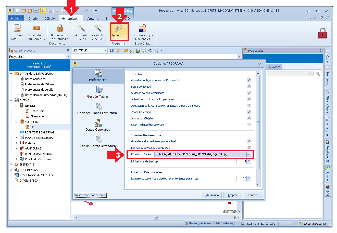Viewport: 337px width, 233px height.
Task: Switch to the Ventanas ribbon tab
Action: tap(93, 19)
